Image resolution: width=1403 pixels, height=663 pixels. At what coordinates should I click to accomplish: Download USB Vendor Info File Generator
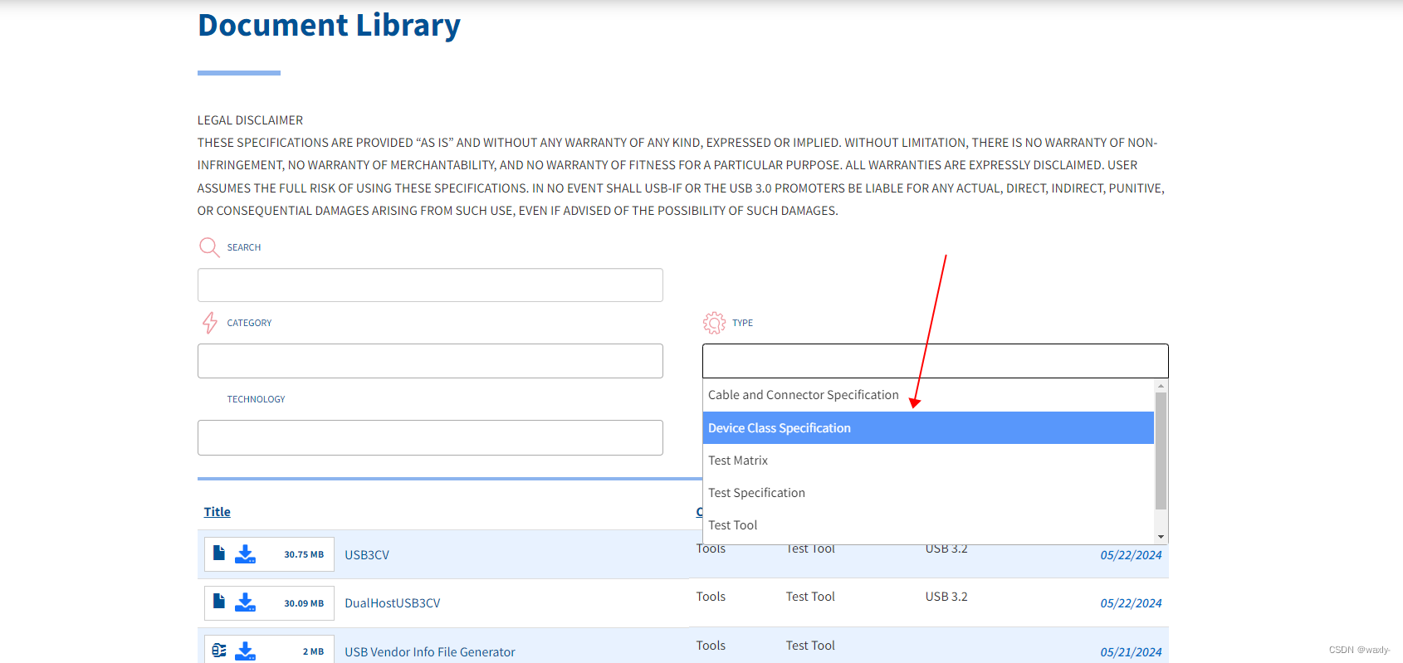pyautogui.click(x=245, y=651)
